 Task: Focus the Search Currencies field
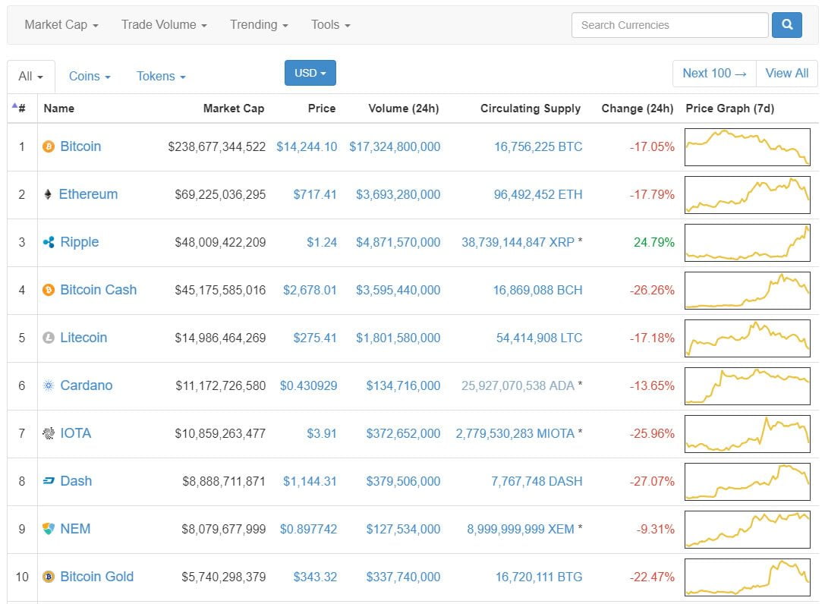click(669, 25)
